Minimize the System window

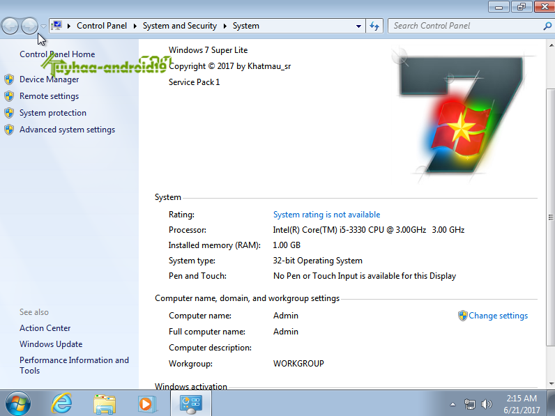tap(499, 7)
